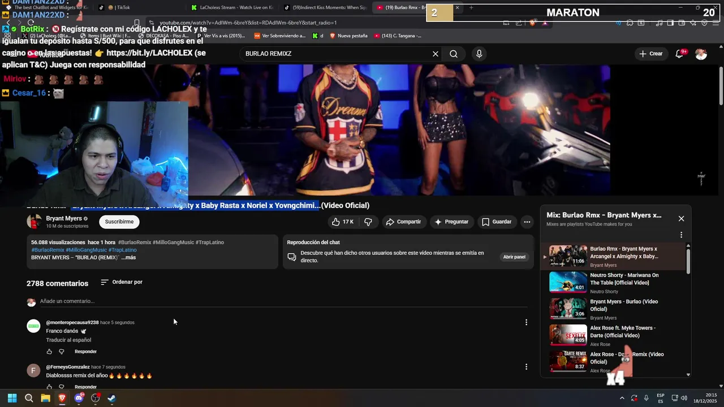
Task: Click blue #MilloGangMusic hashtag link
Action: point(86,250)
